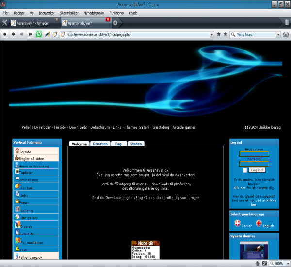Go forward with the forward arrow
Screen dimensions: 291x267
click(x=22, y=34)
